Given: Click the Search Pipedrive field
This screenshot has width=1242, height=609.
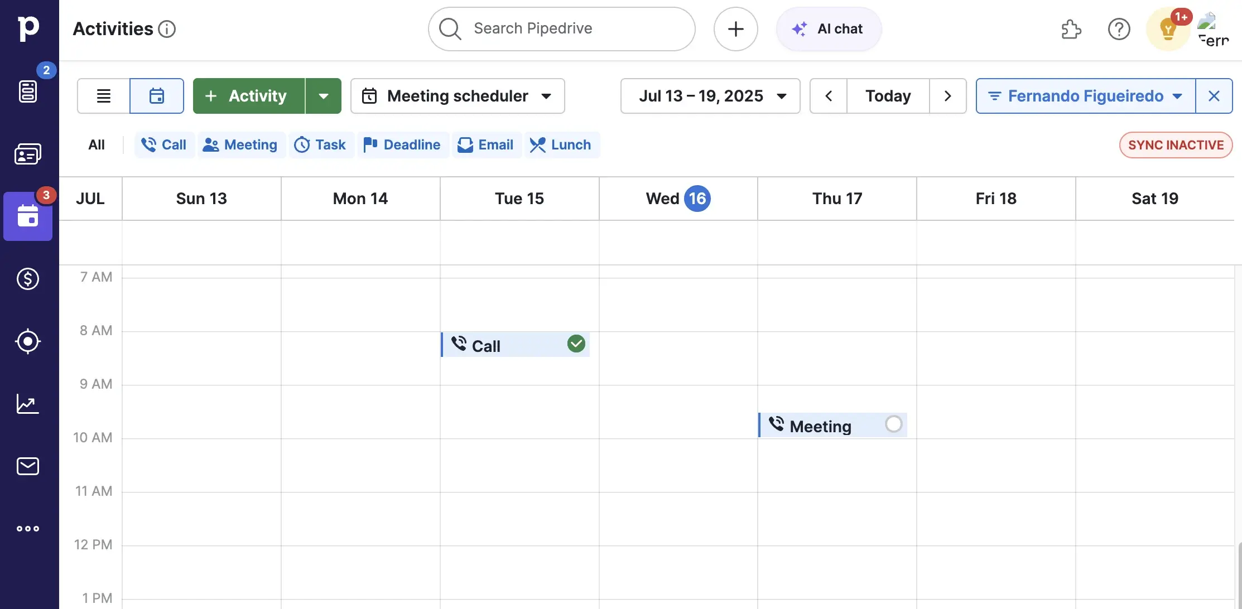Looking at the screenshot, I should (561, 29).
